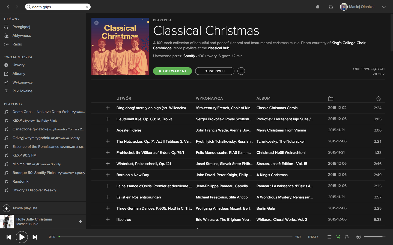Open the inbox tray icon

coord(331,7)
